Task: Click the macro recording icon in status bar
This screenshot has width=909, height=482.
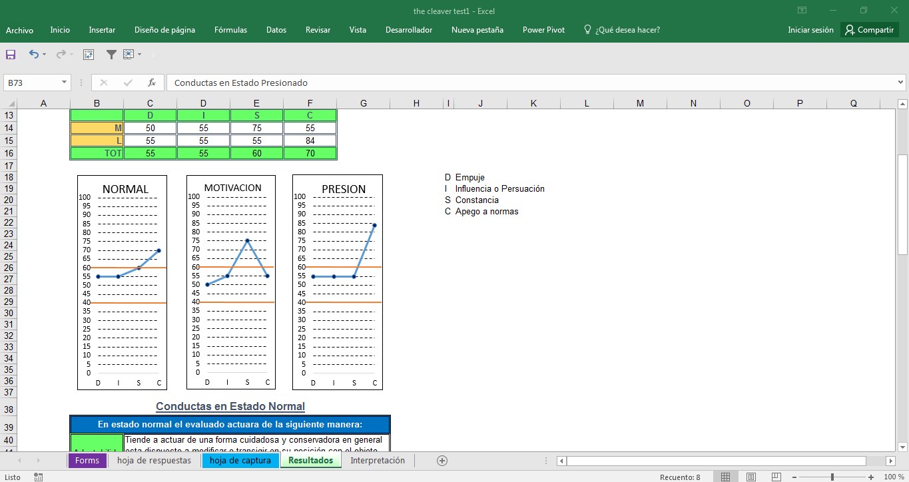Action: pos(39,477)
